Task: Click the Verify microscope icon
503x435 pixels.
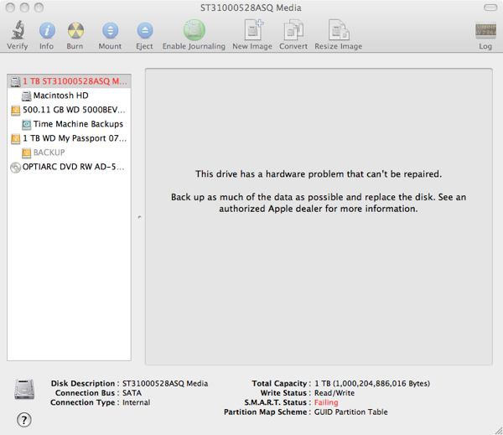Action: point(18,30)
